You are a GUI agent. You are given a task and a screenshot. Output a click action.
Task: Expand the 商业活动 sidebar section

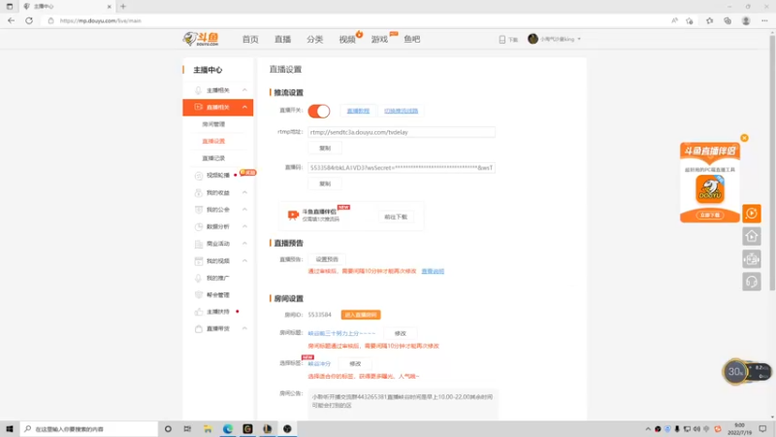[x=244, y=244]
